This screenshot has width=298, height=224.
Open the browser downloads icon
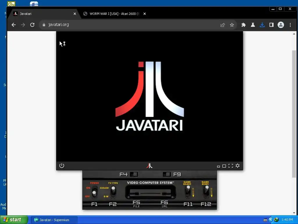tap(262, 25)
